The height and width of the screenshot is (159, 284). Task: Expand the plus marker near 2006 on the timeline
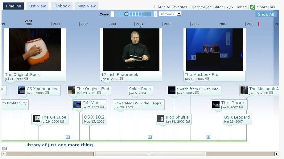coord(208,137)
